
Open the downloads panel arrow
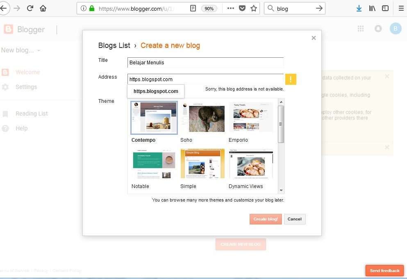pos(359,8)
